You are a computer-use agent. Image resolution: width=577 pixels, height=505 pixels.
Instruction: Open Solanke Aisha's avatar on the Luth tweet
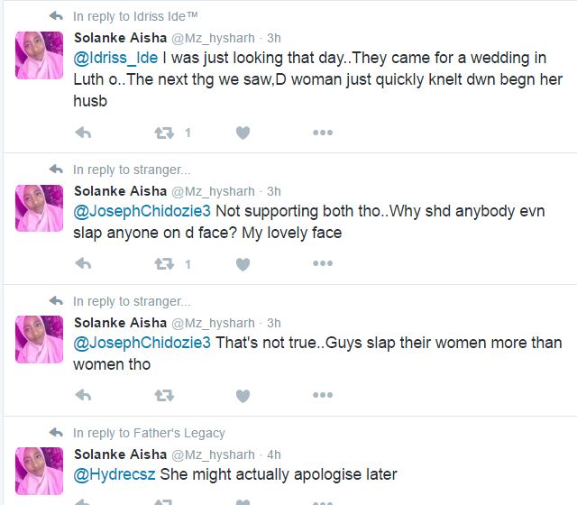click(x=40, y=55)
